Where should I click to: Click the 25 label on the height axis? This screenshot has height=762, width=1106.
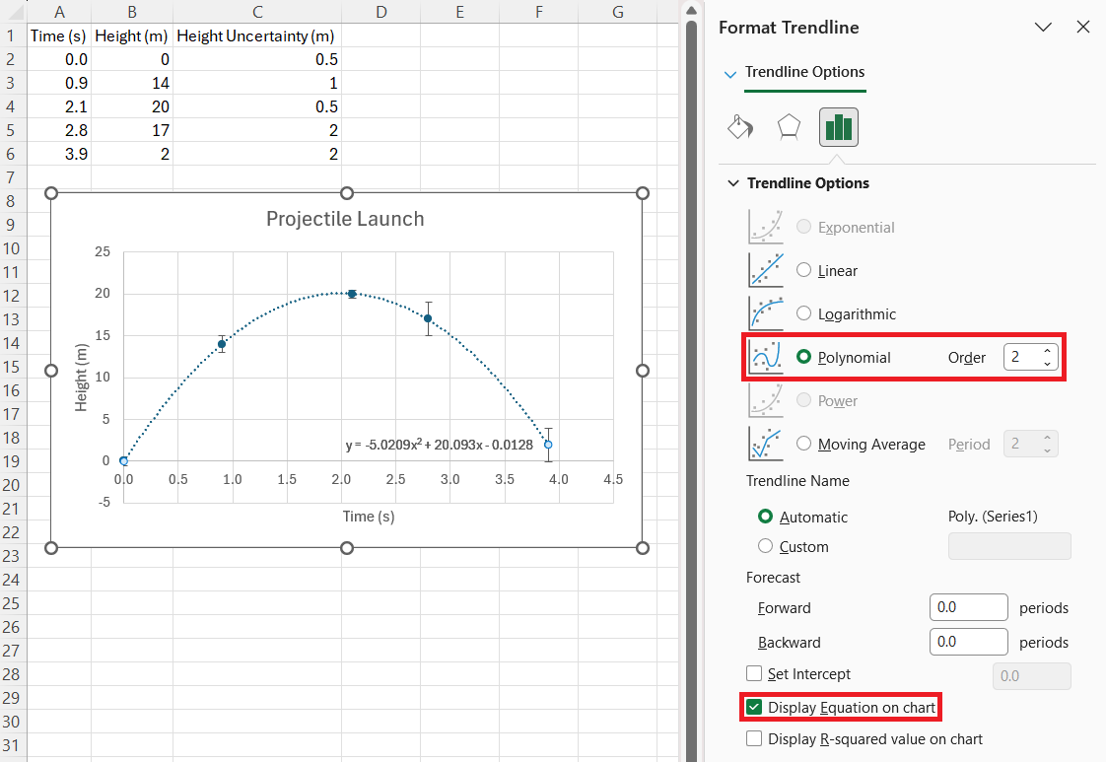point(103,251)
